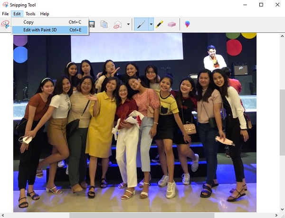
Task: Select the Eraser tool
Action: point(171,24)
